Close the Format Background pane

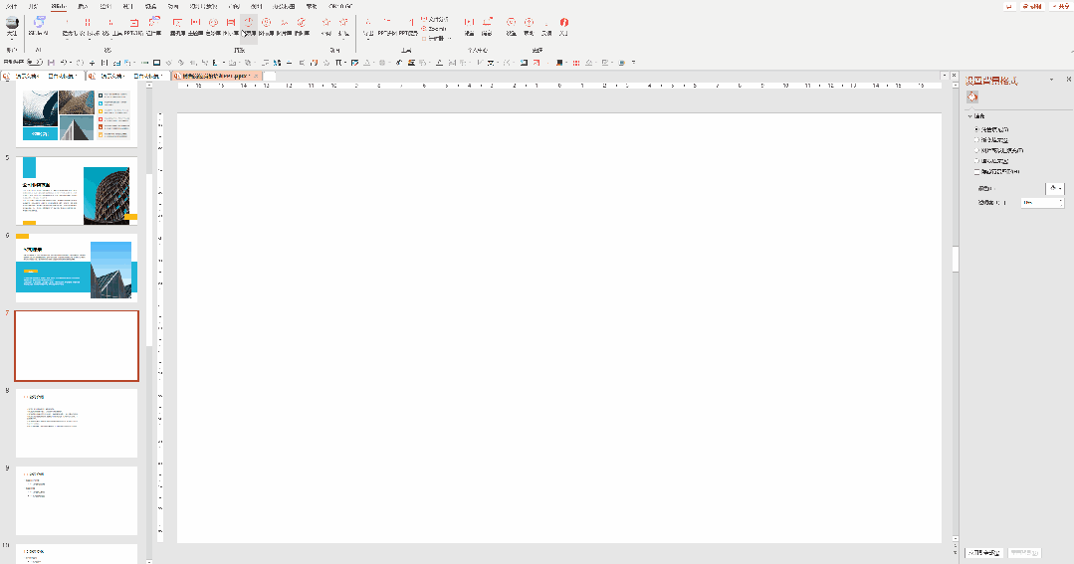click(1068, 81)
